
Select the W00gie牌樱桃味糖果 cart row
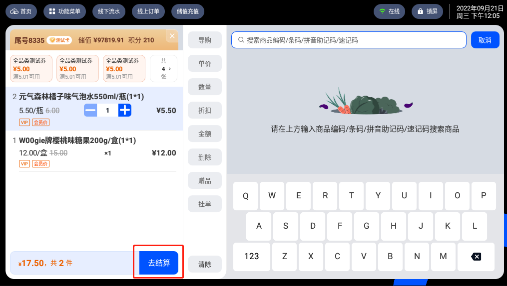point(94,151)
